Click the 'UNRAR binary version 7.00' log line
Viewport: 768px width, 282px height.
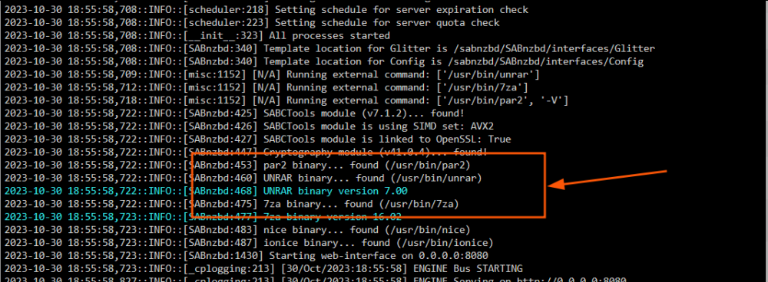pos(206,191)
